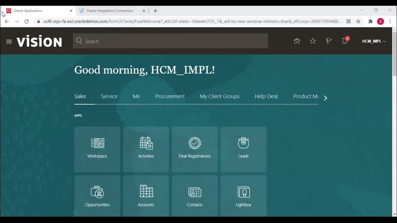Click the Vision logo
The height and width of the screenshot is (223, 397).
click(39, 42)
